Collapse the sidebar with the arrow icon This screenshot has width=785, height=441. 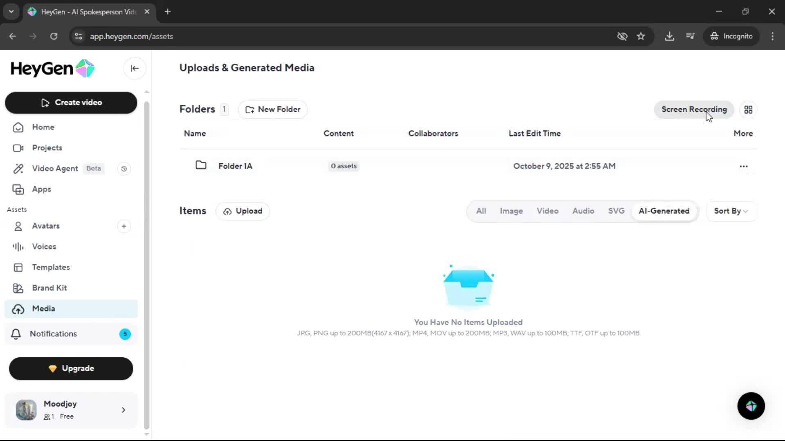pos(135,68)
